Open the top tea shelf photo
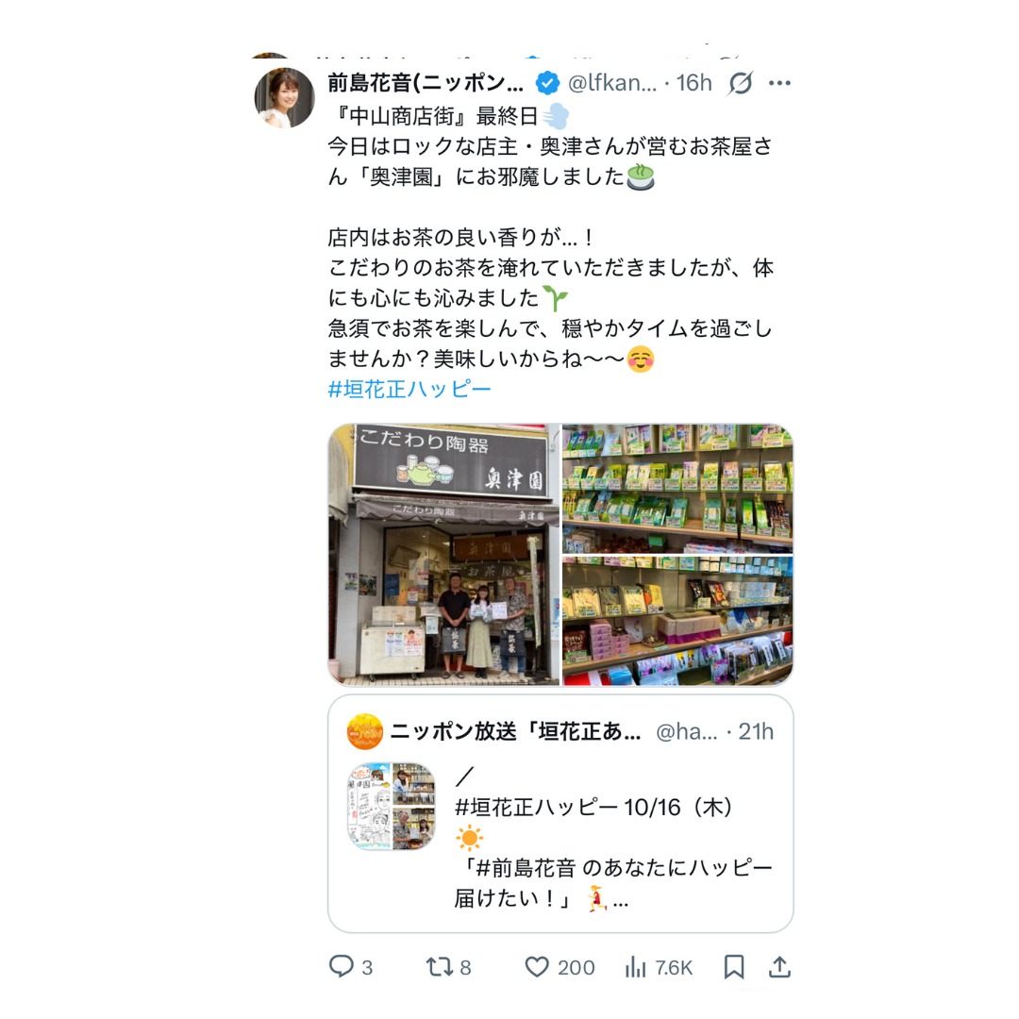 click(x=677, y=488)
